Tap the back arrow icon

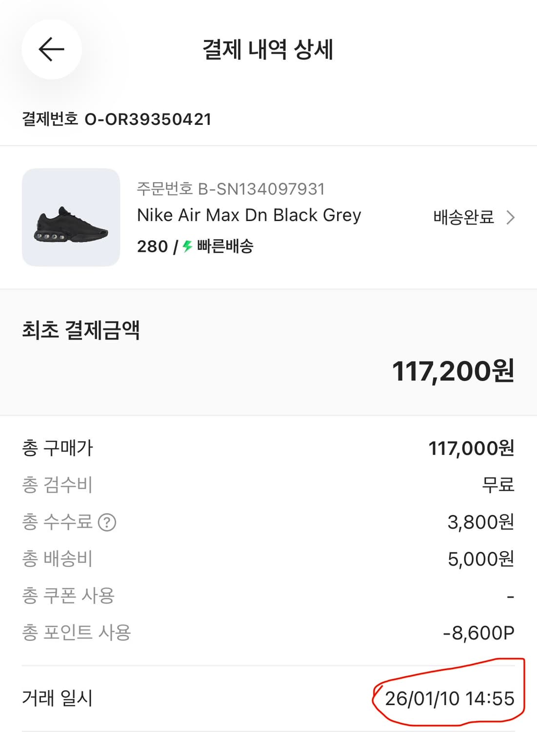[51, 49]
